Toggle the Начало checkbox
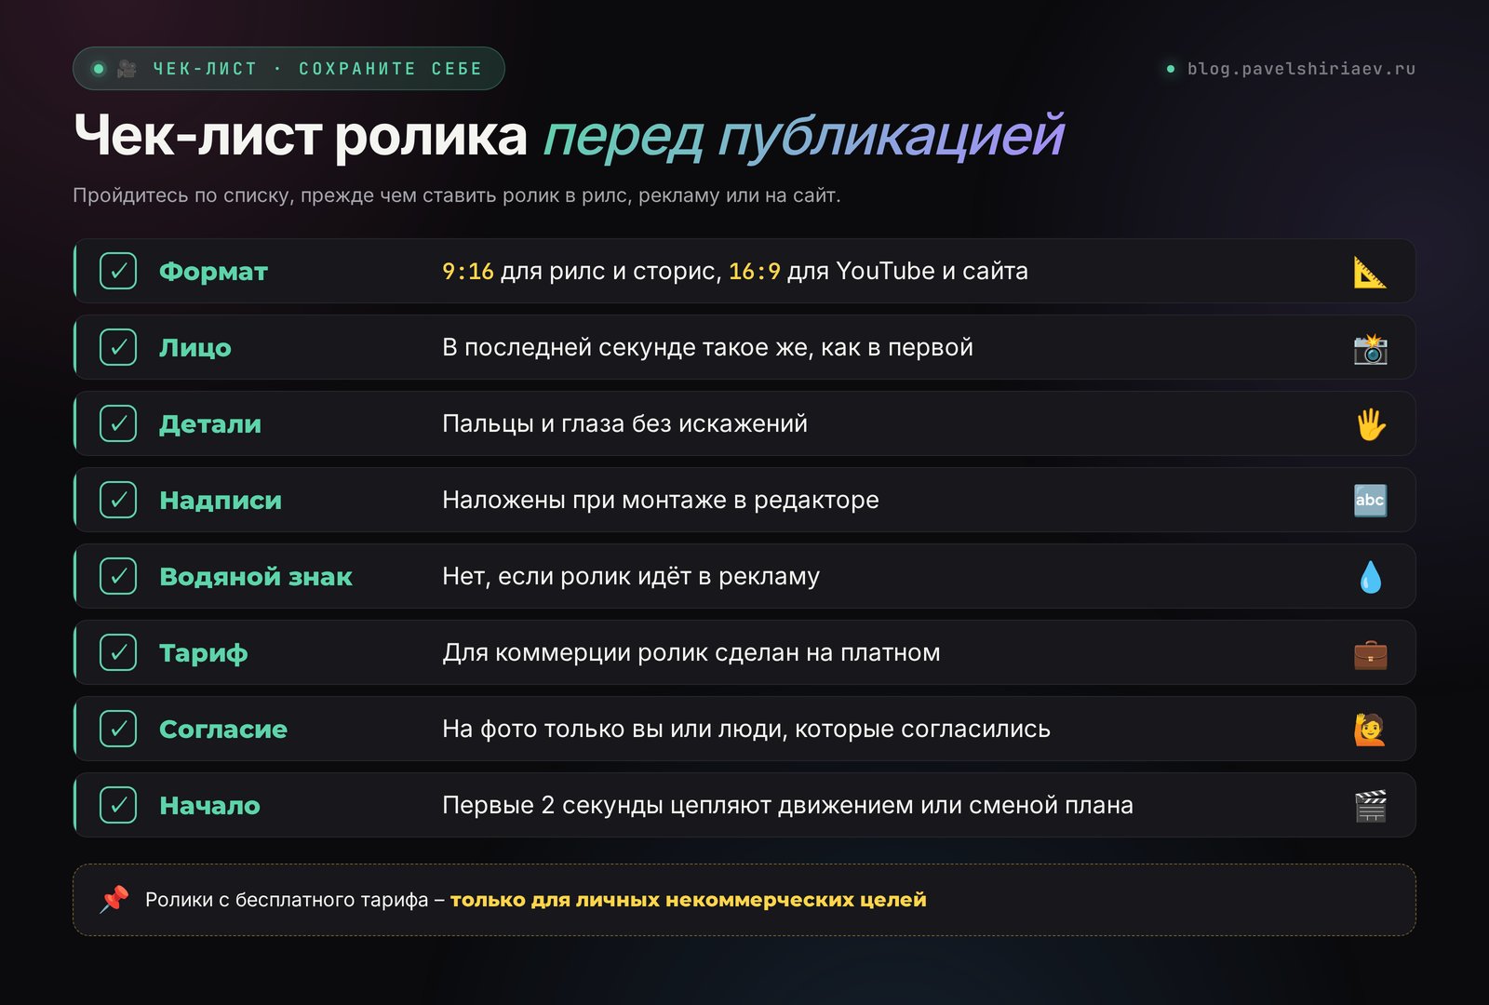1489x1005 pixels. click(118, 805)
